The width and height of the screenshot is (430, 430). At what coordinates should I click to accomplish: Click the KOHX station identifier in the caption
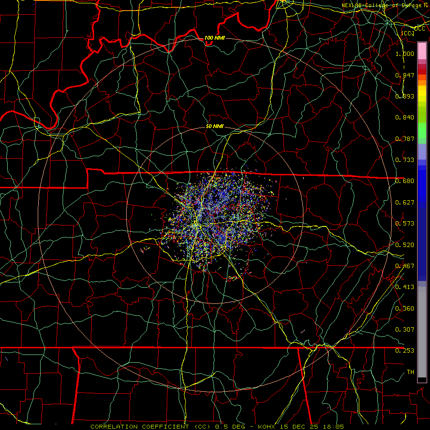pos(268,427)
